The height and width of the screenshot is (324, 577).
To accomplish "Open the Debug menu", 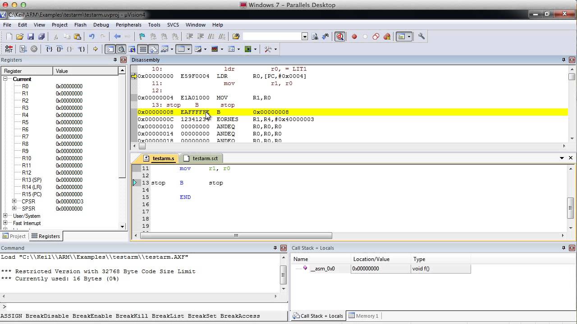I will point(101,25).
